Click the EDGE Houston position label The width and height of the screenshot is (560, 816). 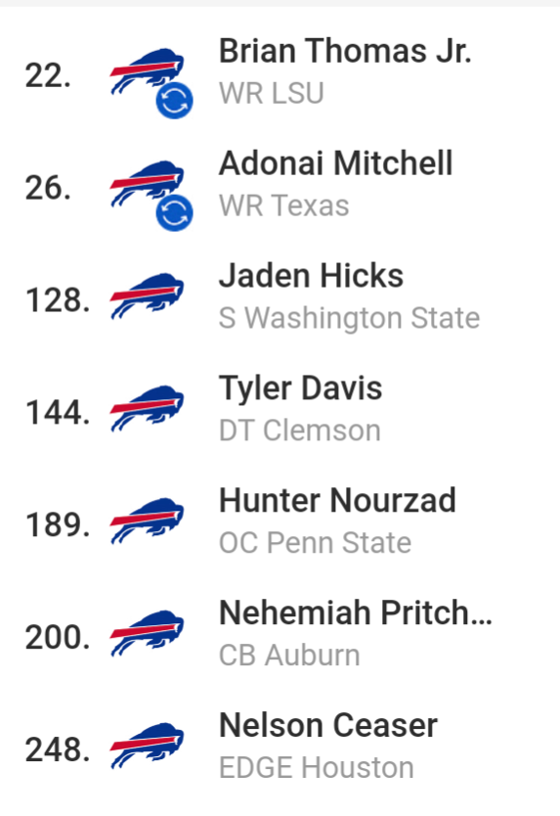317,768
